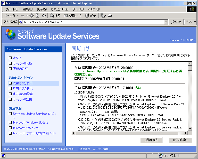
Task: Click the bullet icon beside サーバーの監視
Action: click(x=10, y=99)
